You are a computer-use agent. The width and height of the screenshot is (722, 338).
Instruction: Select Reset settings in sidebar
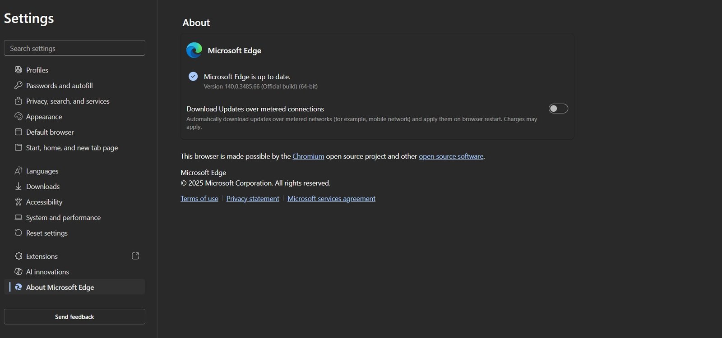tap(74, 233)
